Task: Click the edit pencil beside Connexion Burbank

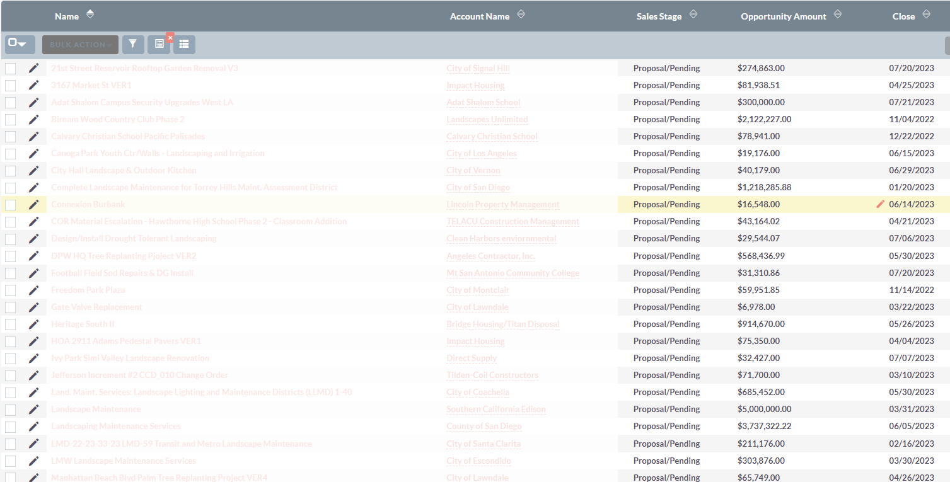Action: click(x=33, y=204)
